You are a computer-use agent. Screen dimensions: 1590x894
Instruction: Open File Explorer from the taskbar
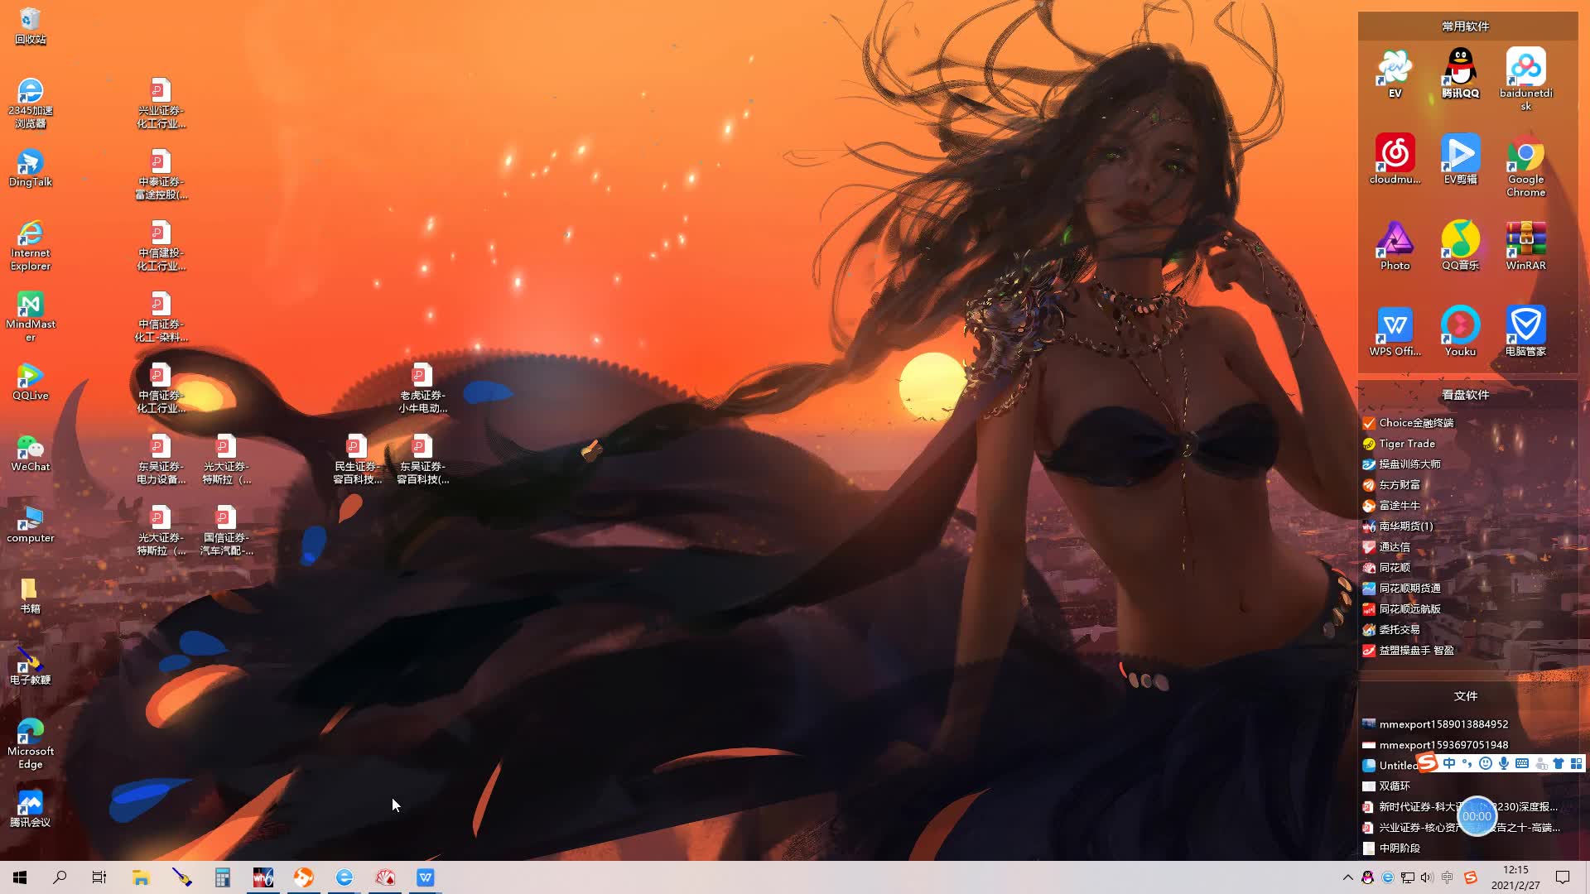pyautogui.click(x=141, y=877)
